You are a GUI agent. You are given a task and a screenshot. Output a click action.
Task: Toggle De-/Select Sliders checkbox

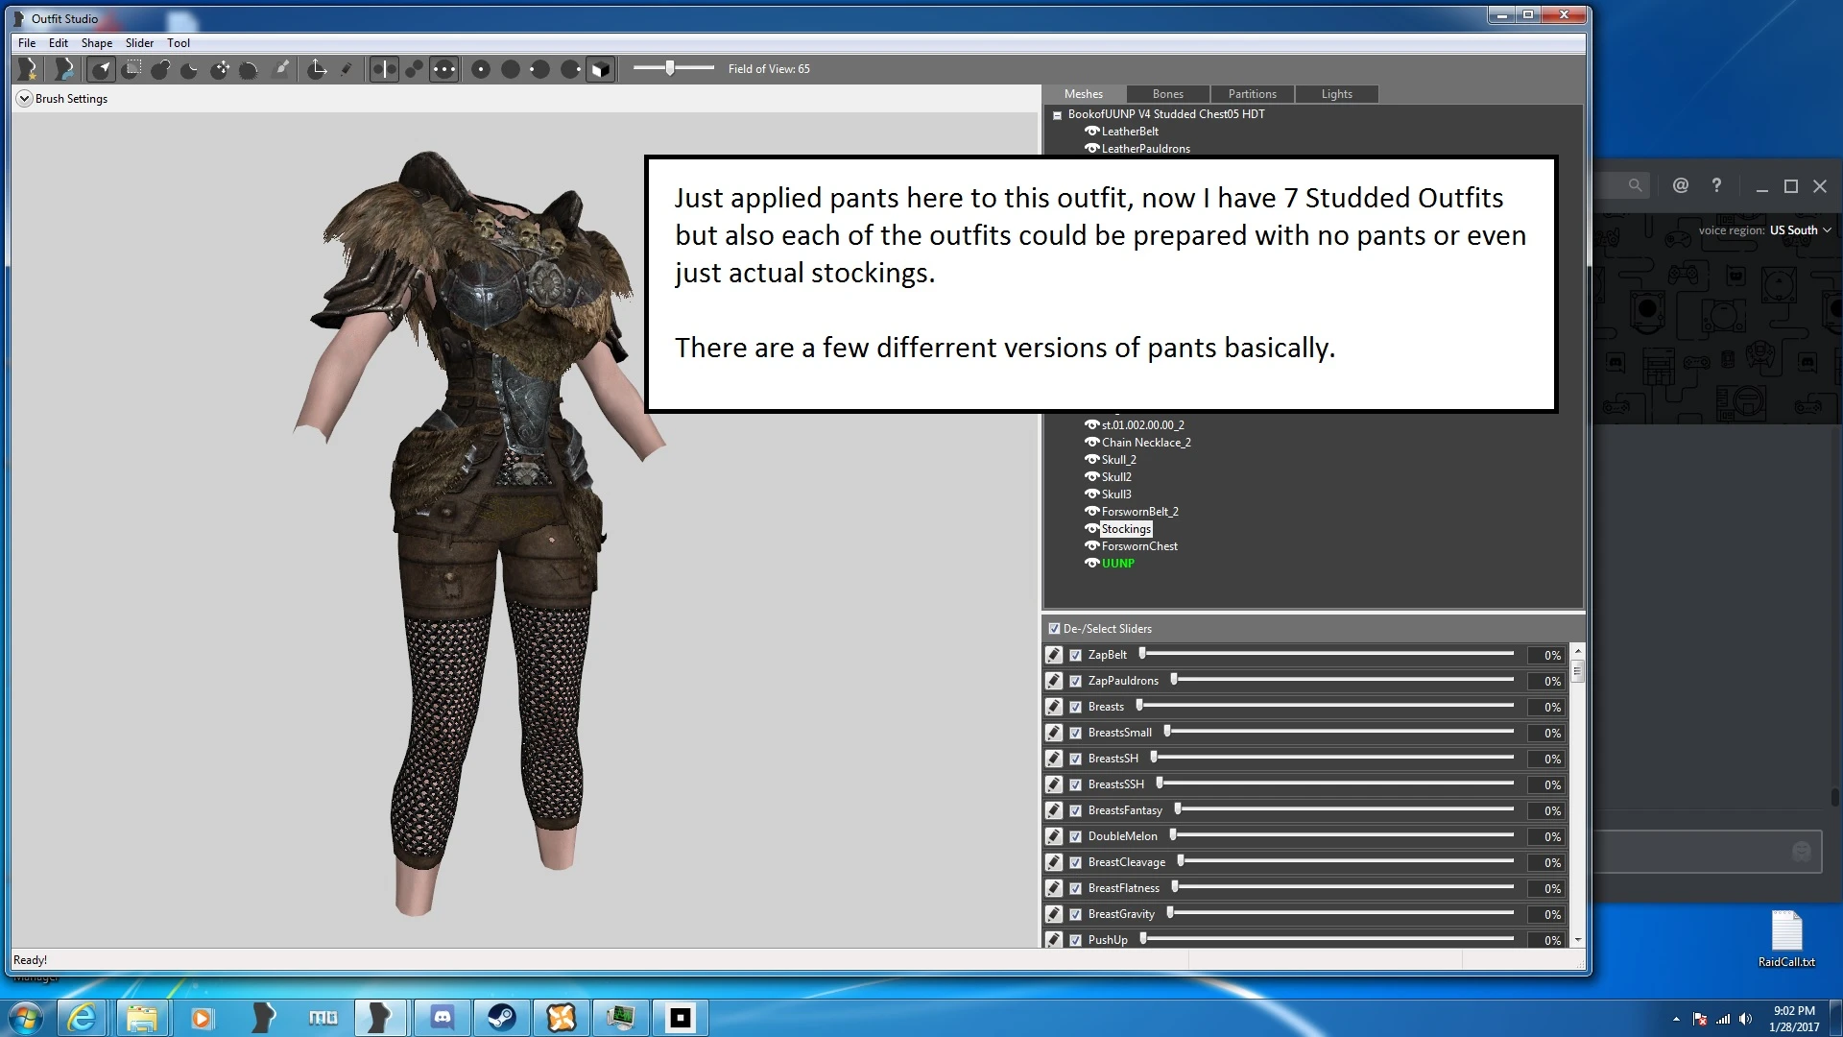click(1054, 629)
